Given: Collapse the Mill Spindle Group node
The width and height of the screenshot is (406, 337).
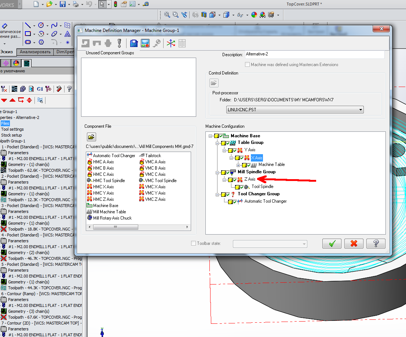Looking at the screenshot, I should (x=217, y=173).
